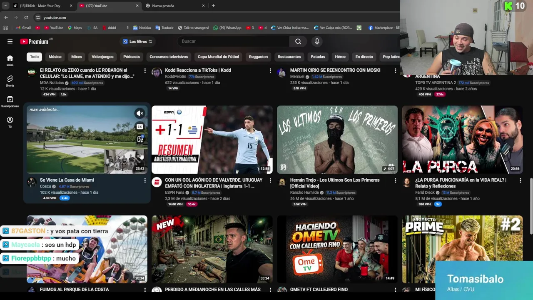Open a new browser tab with plus

tap(213, 6)
